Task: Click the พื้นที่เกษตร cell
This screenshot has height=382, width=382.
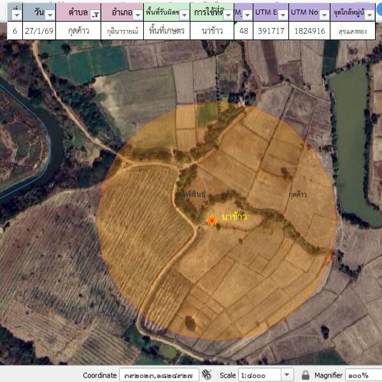Action: pos(167,31)
